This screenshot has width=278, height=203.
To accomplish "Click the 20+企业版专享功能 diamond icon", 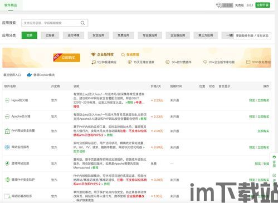I will click(205, 62).
